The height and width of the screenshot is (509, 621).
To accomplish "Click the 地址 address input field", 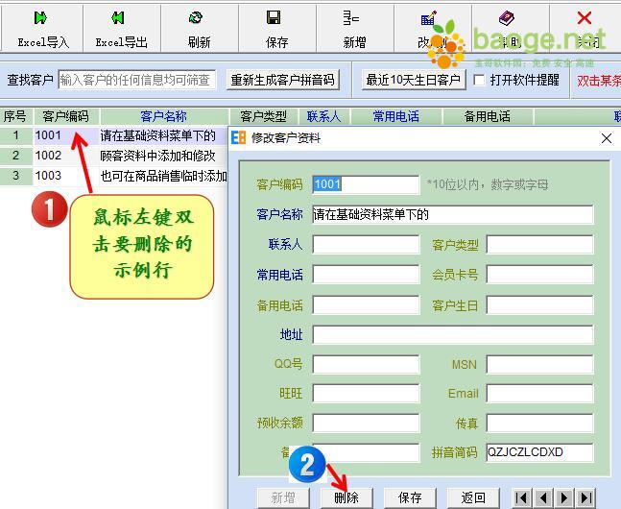I will (452, 335).
